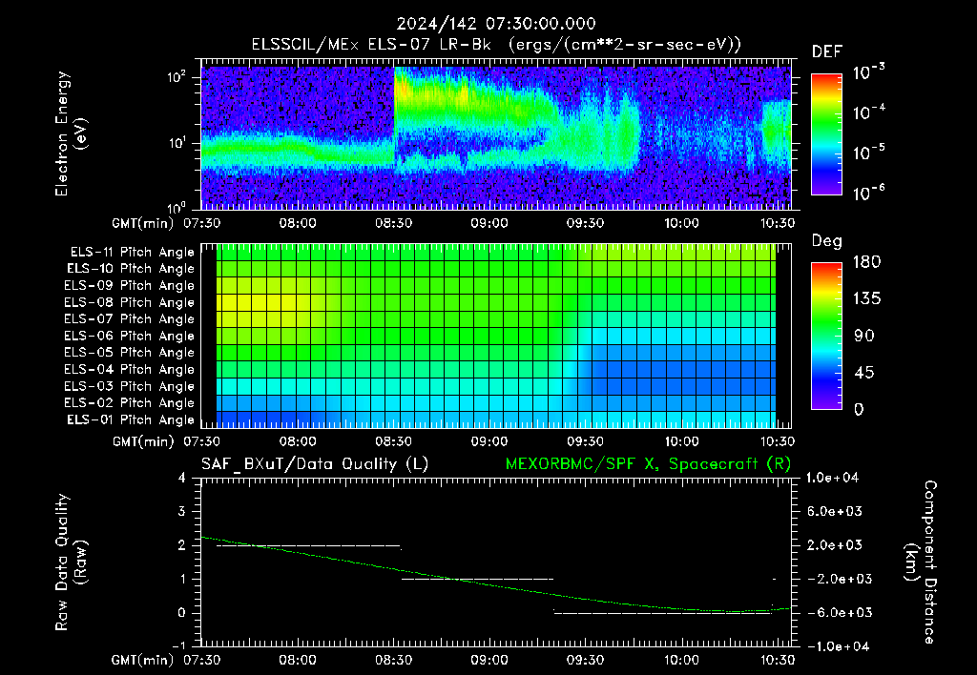Select the ELS-11 Pitch Angle row label
Image resolution: width=977 pixels, height=675 pixels.
pyautogui.click(x=132, y=253)
